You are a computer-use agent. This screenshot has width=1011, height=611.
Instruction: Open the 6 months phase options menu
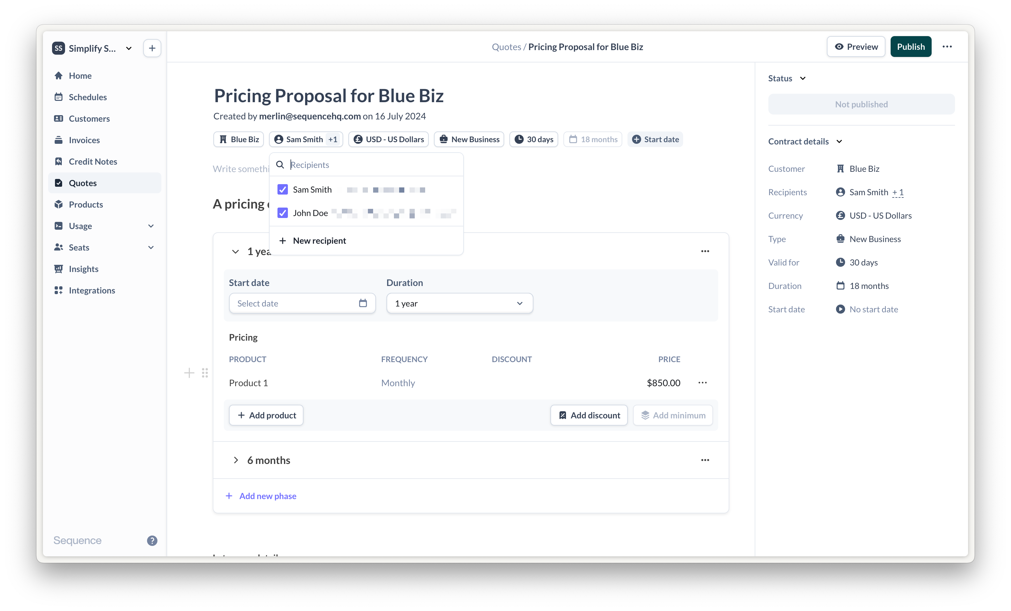point(705,460)
